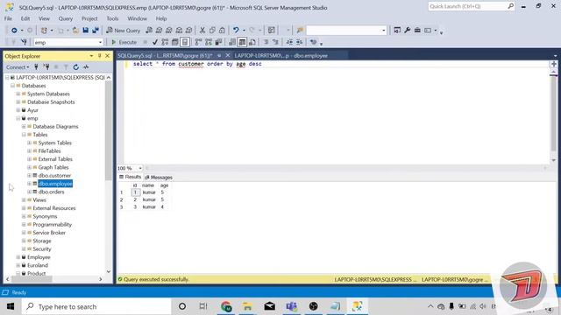This screenshot has height=315, width=561.
Task: Click the Quick Launch search box
Action: [x=472, y=6]
